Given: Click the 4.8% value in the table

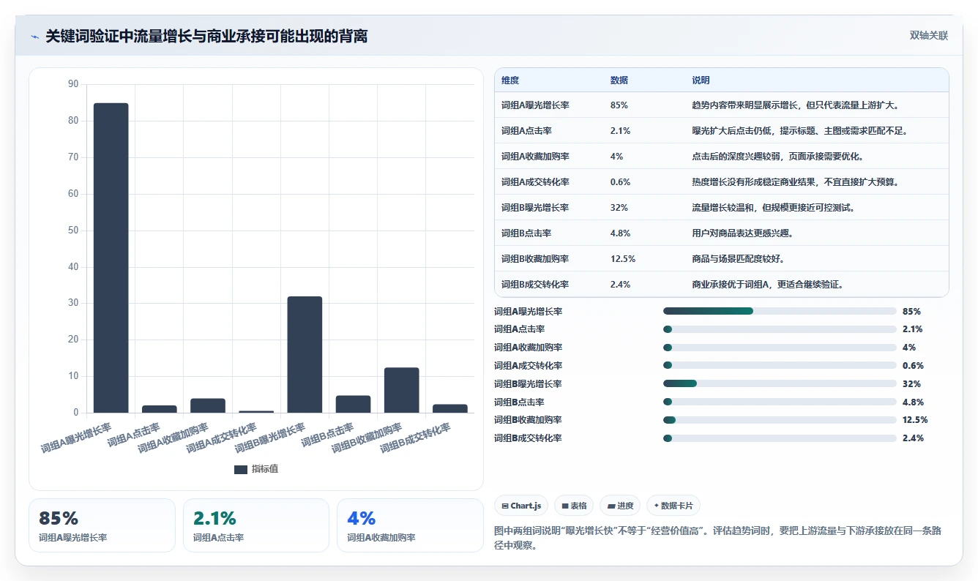Looking at the screenshot, I should (x=620, y=233).
